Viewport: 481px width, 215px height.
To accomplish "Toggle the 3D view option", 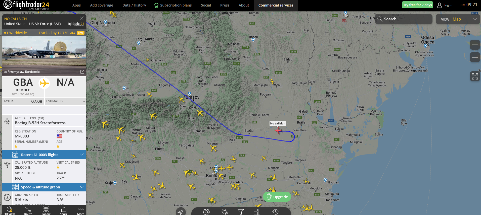I will click(x=10, y=210).
